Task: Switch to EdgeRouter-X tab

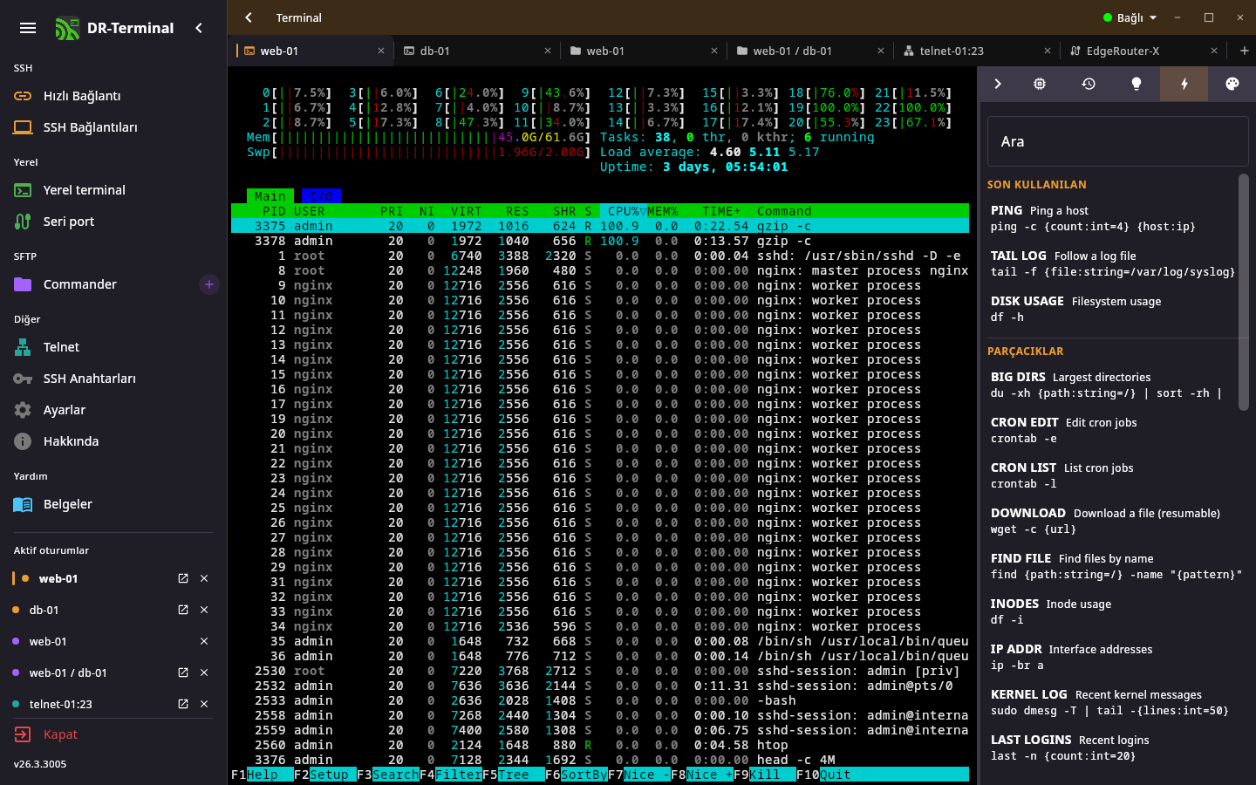Action: pos(1143,51)
